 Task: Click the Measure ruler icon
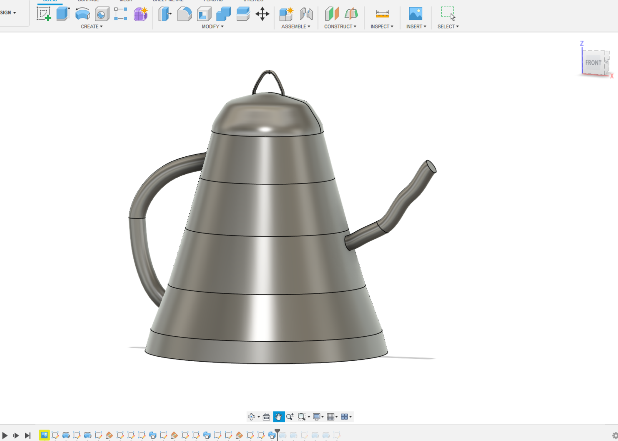[x=382, y=14]
